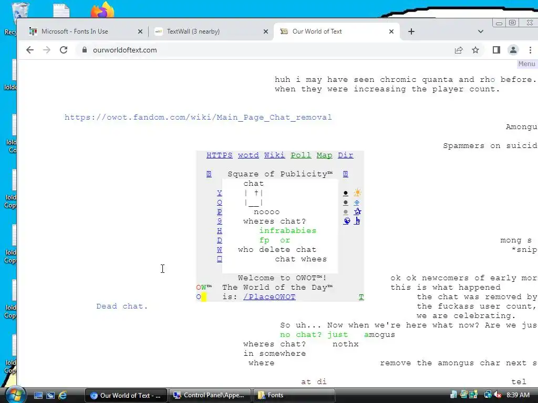
Task: Click the 'Dead chat.' text
Action: (x=122, y=306)
